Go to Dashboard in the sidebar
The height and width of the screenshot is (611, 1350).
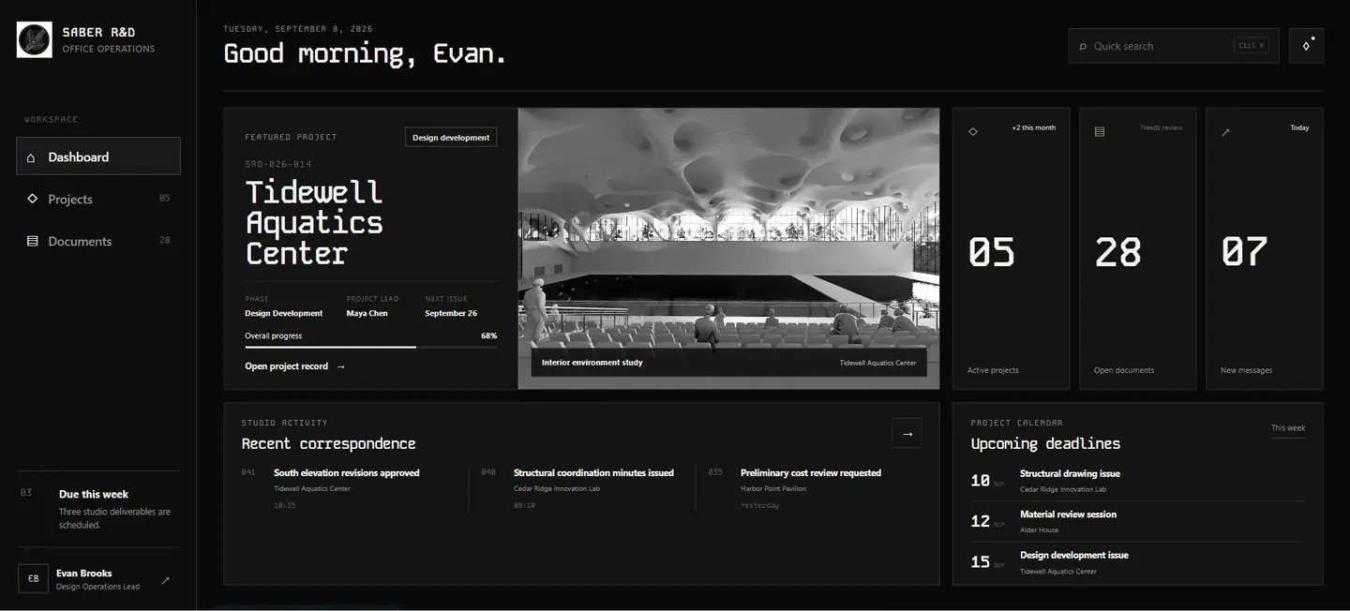click(98, 156)
